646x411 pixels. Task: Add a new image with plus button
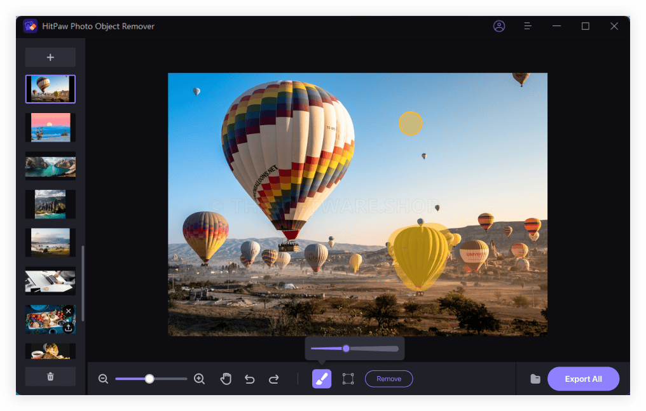[x=50, y=57]
